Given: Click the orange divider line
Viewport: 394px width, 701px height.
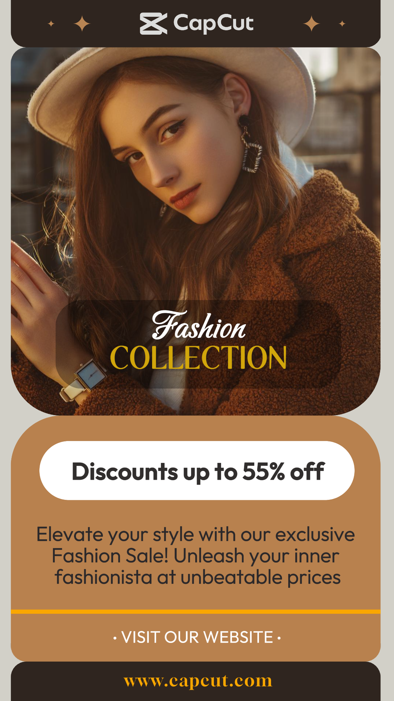Looking at the screenshot, I should click(x=196, y=612).
